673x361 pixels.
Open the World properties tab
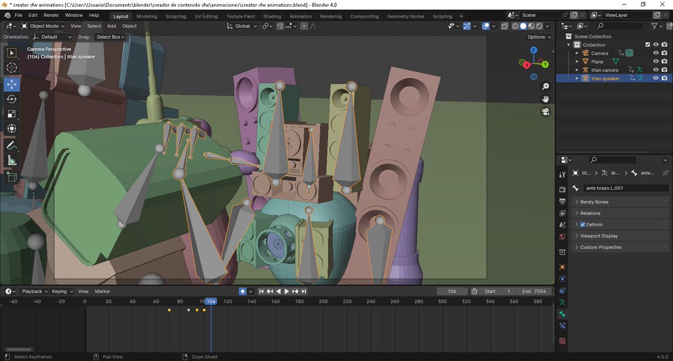pos(563,237)
